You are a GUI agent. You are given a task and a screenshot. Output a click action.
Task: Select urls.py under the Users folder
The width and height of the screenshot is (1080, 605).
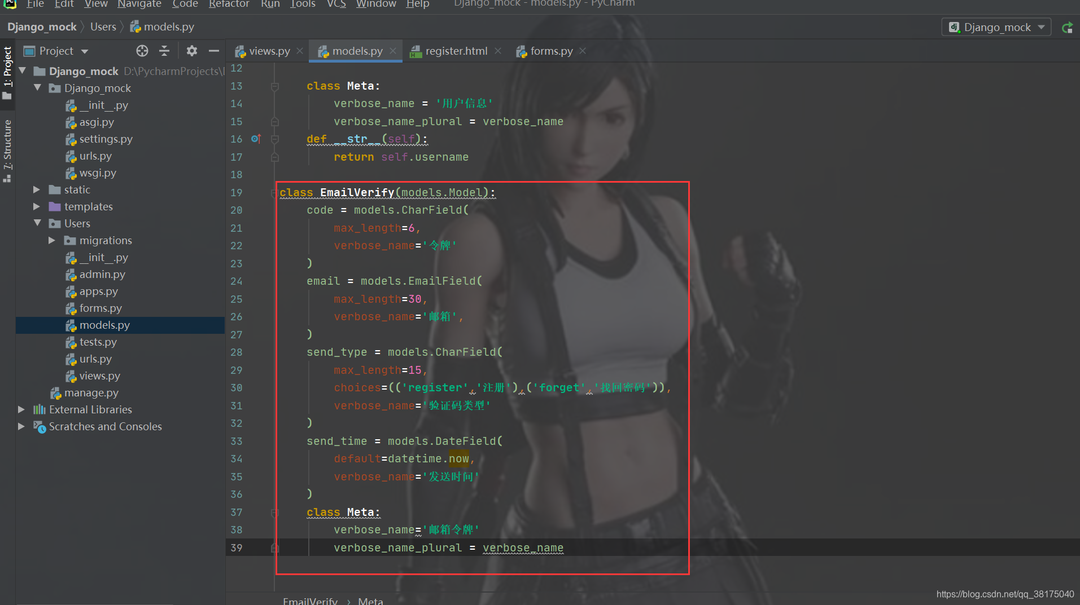point(95,359)
